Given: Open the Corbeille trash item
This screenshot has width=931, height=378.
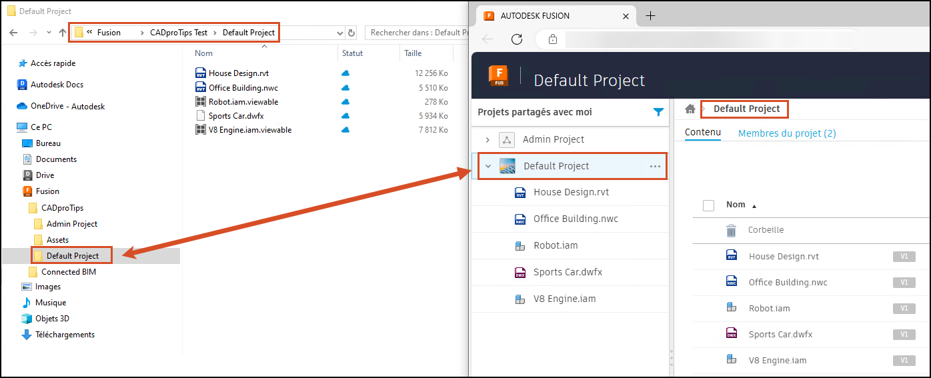Looking at the screenshot, I should tap(766, 230).
